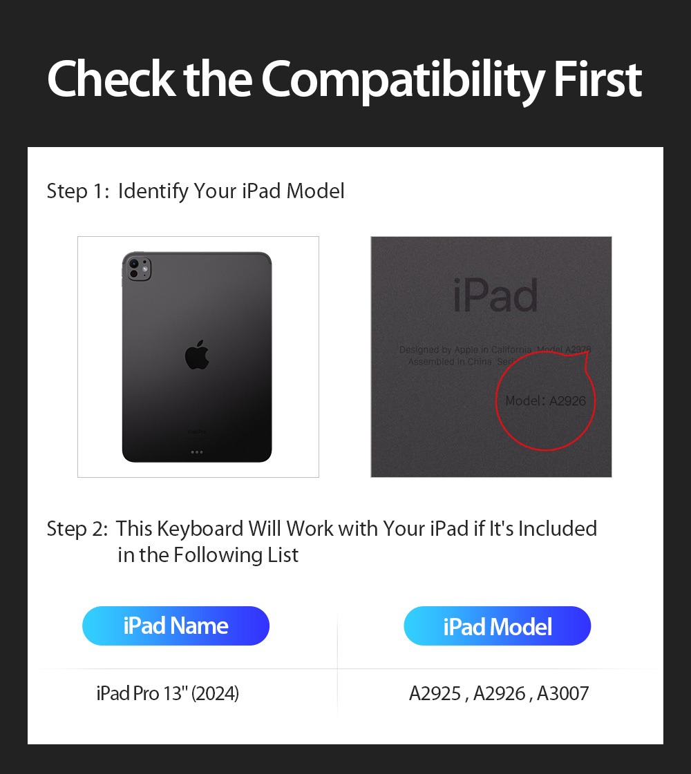Click the large engraved iPad text

coord(495,296)
